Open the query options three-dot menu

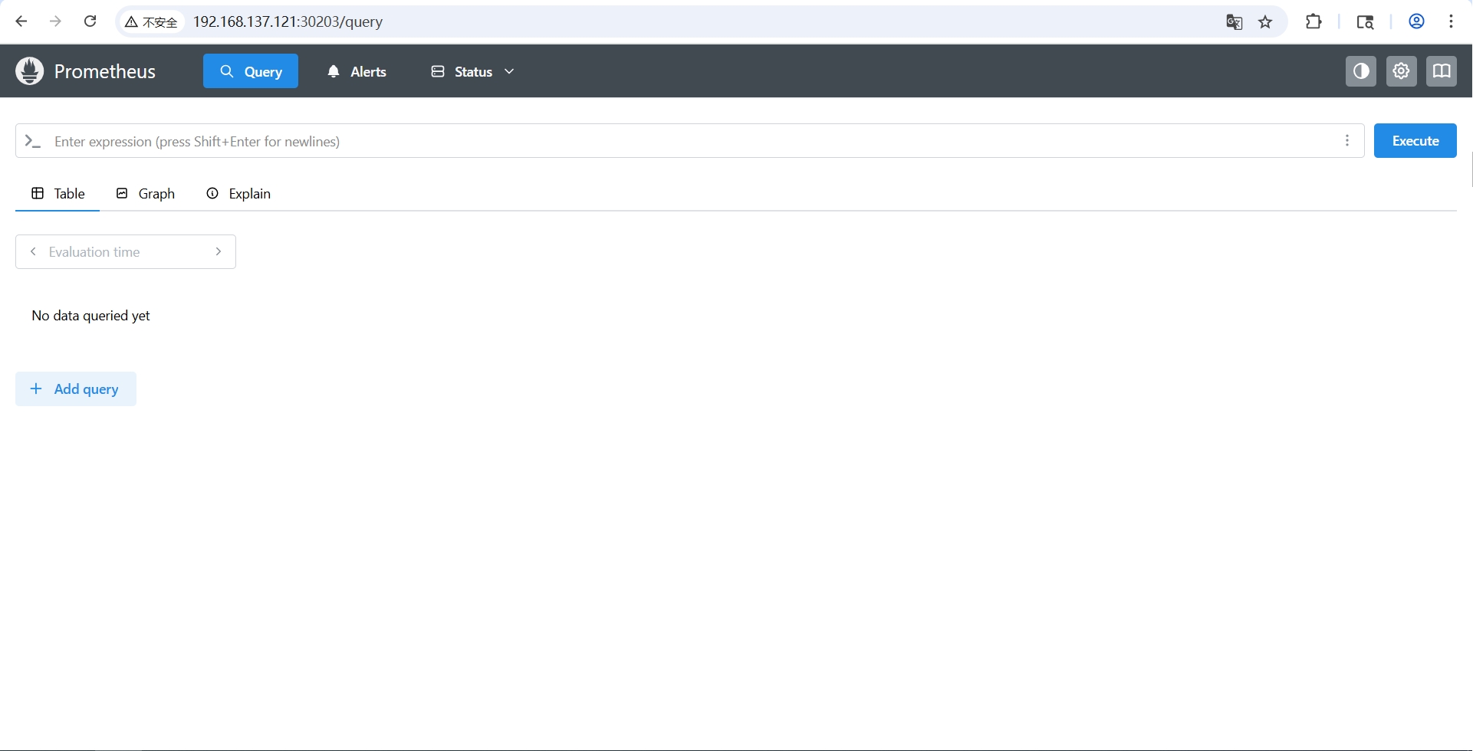click(x=1347, y=141)
